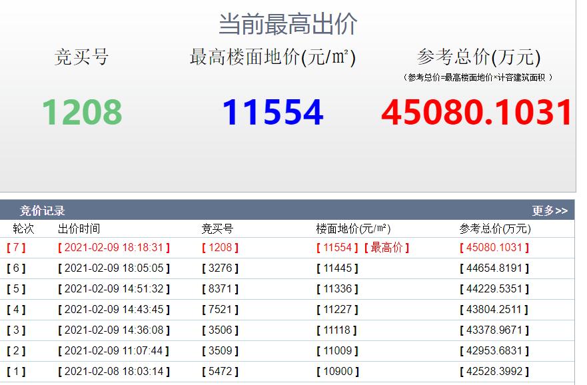
Task: Click the reference total price 45080.1031
Action: pyautogui.click(x=478, y=112)
